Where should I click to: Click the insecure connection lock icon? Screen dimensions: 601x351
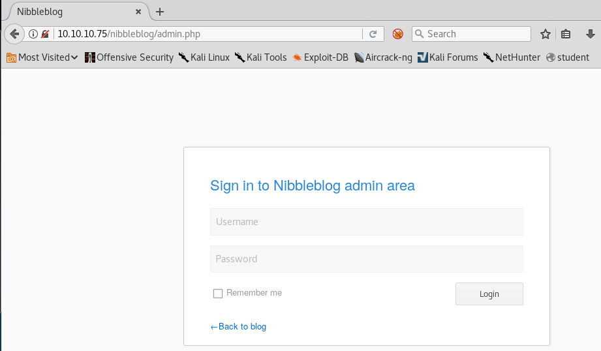[x=45, y=34]
